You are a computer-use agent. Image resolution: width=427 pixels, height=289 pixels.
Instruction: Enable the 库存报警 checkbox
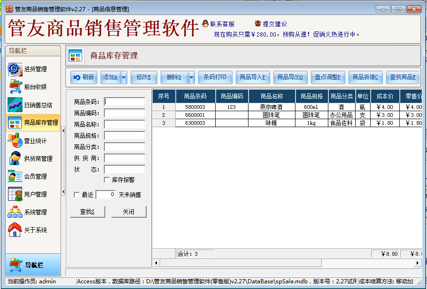107,180
